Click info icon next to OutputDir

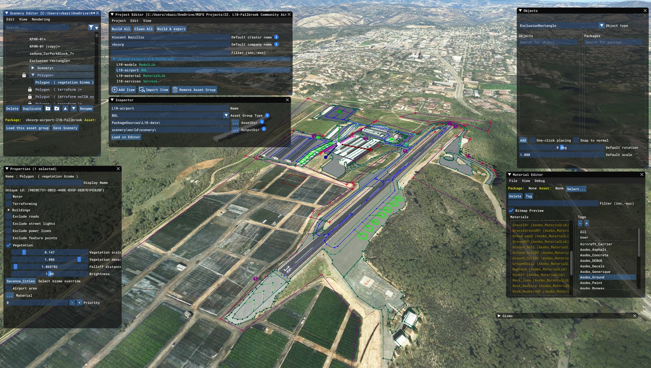(x=264, y=129)
